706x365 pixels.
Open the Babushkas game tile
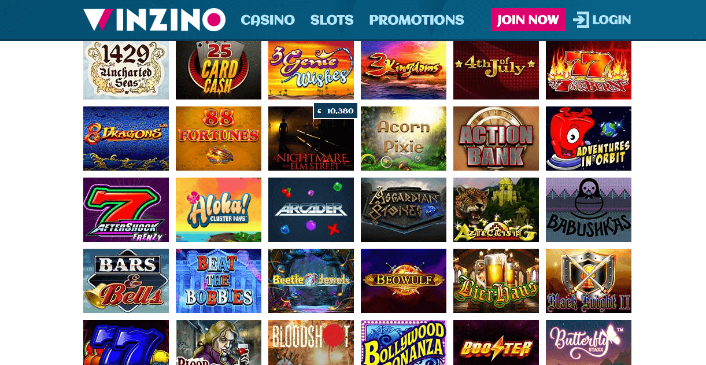point(589,210)
